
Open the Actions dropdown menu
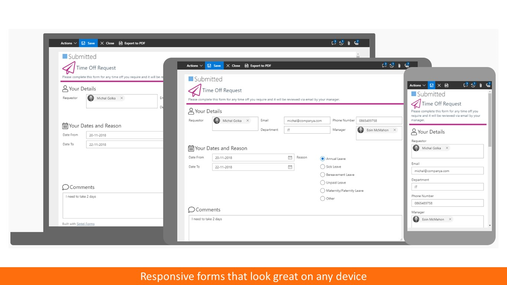193,65
